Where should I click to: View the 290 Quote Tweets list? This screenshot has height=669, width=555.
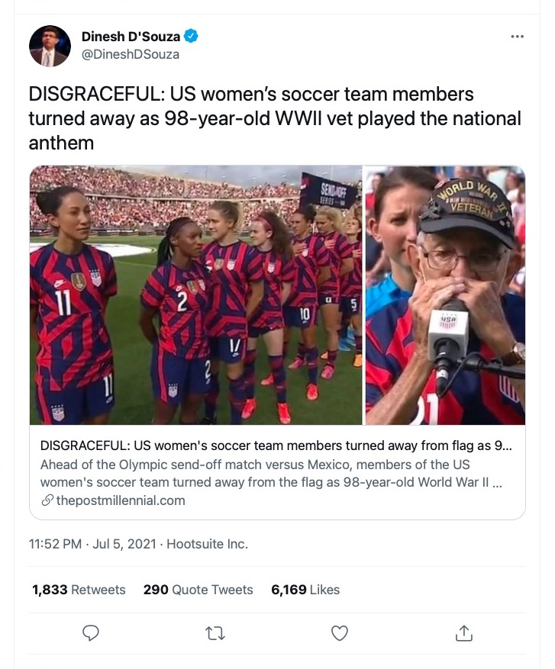198,590
